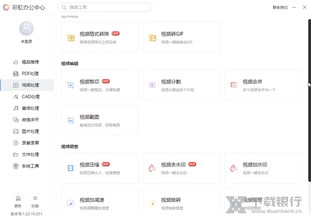Open the 联系我们 link

(280, 8)
